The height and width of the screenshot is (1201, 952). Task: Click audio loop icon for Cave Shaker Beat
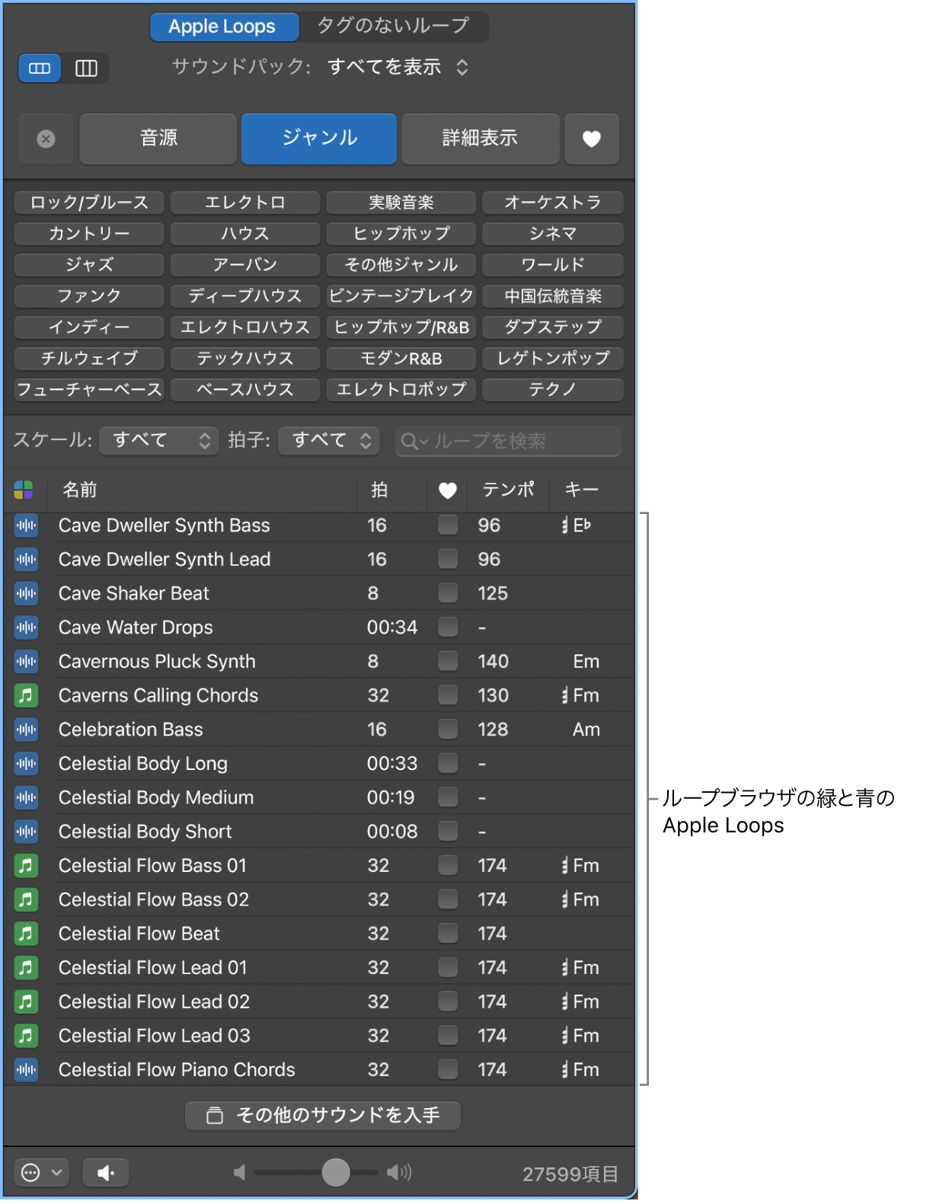click(26, 593)
